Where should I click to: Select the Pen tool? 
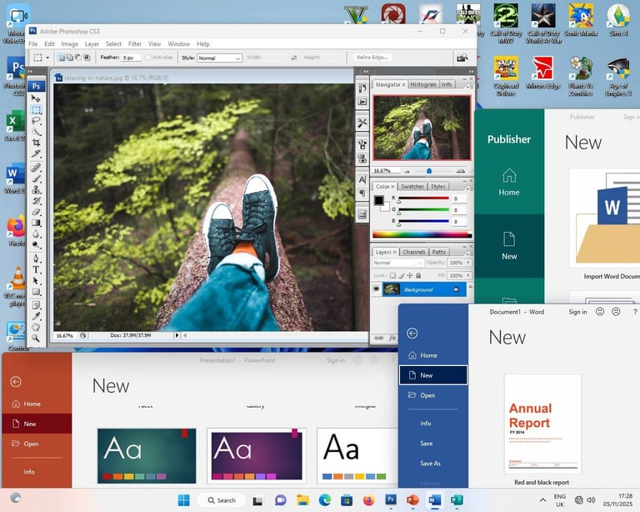[36, 259]
